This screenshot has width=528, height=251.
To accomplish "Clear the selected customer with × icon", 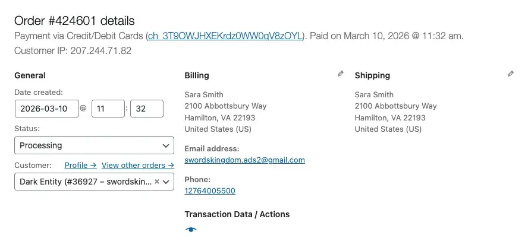I will (x=157, y=182).
